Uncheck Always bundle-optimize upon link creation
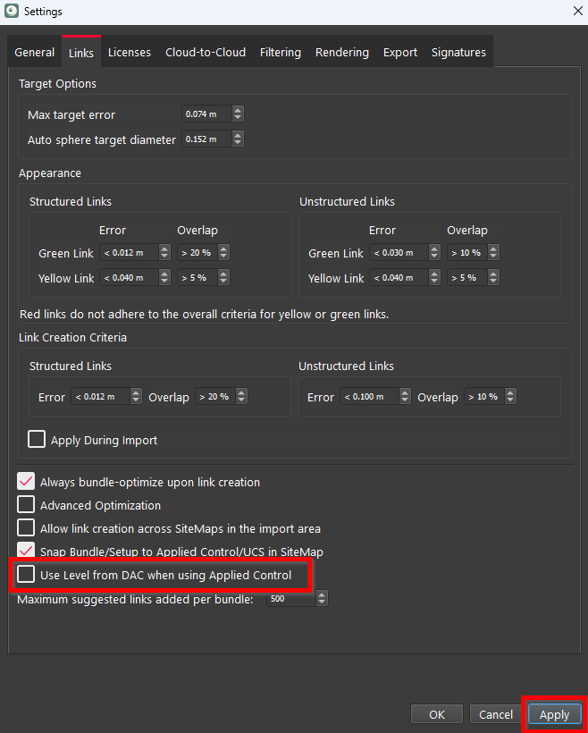 coord(26,482)
